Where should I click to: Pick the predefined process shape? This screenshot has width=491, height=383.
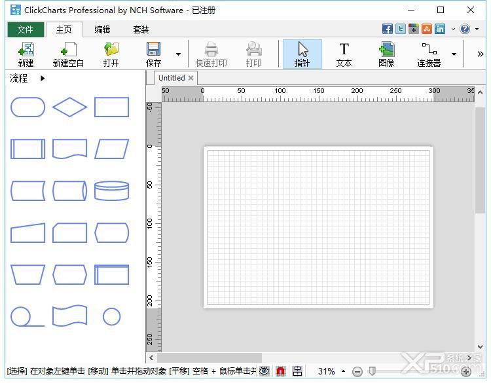[28, 149]
